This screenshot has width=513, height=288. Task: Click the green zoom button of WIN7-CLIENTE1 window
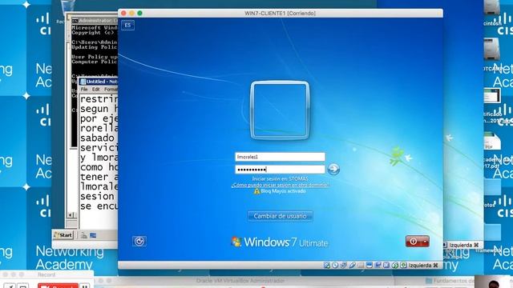pos(139,13)
